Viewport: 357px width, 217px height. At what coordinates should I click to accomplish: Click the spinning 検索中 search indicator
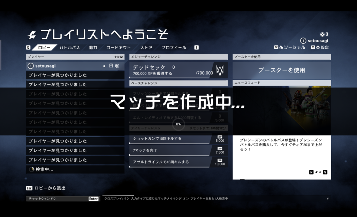tap(31, 169)
